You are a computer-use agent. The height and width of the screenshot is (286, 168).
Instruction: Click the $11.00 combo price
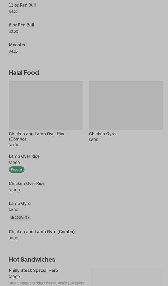(14, 145)
